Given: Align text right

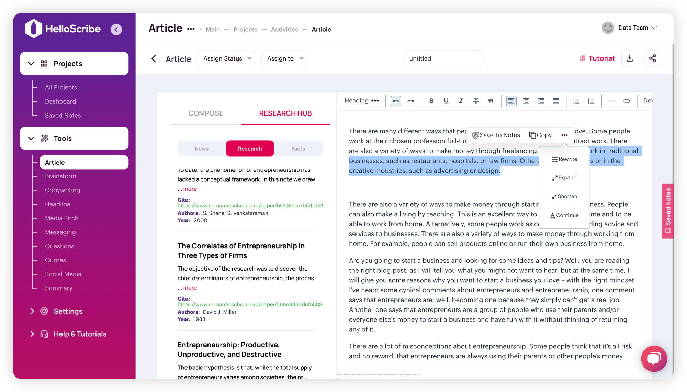Looking at the screenshot, I should click(541, 101).
